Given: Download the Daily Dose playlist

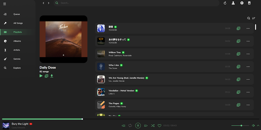Looking at the screenshot, I should pyautogui.click(x=52, y=76).
